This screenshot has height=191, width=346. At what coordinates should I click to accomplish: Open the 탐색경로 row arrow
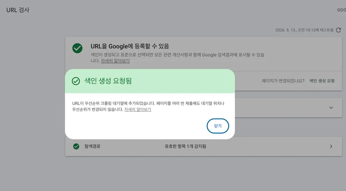click(x=331, y=147)
